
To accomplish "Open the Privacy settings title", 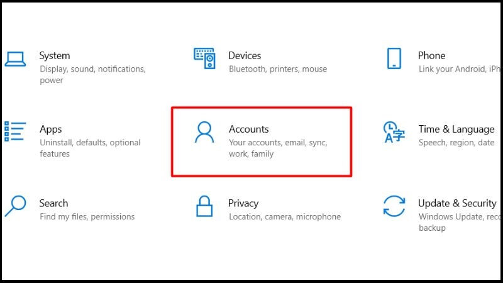I will coord(243,203).
